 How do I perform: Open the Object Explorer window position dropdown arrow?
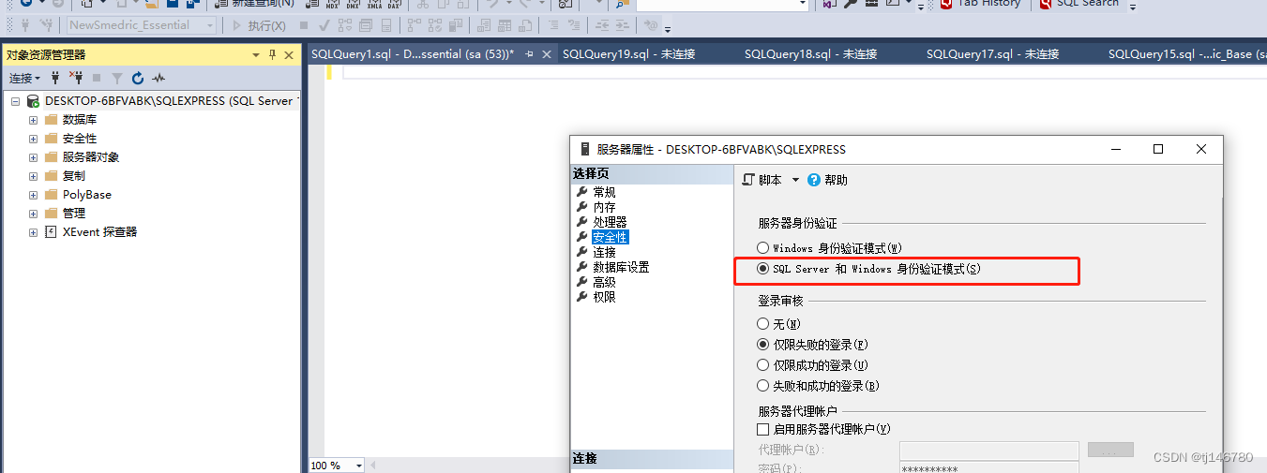tap(256, 55)
